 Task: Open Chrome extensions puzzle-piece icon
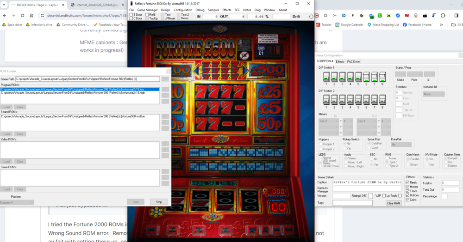tap(443, 15)
